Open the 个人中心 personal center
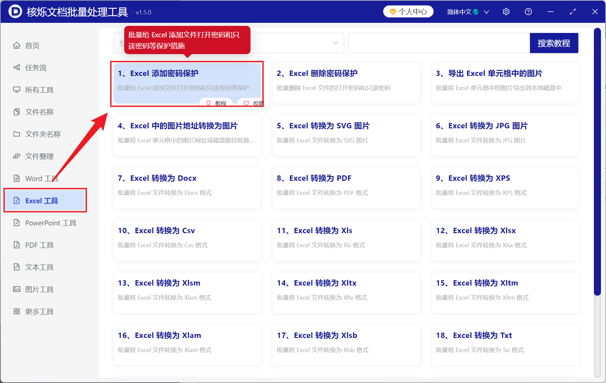 [408, 11]
